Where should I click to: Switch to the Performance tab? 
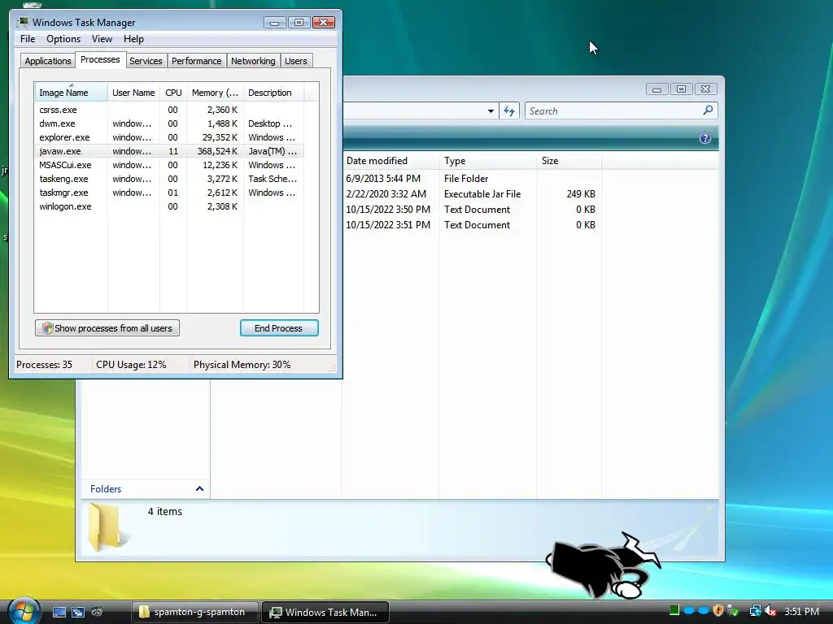click(x=197, y=61)
